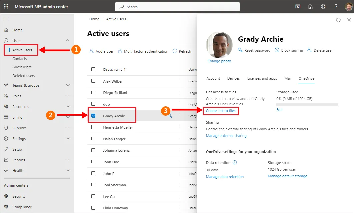The height and width of the screenshot is (213, 354).
Task: Switch to the Licenses and apps tab
Action: click(262, 78)
